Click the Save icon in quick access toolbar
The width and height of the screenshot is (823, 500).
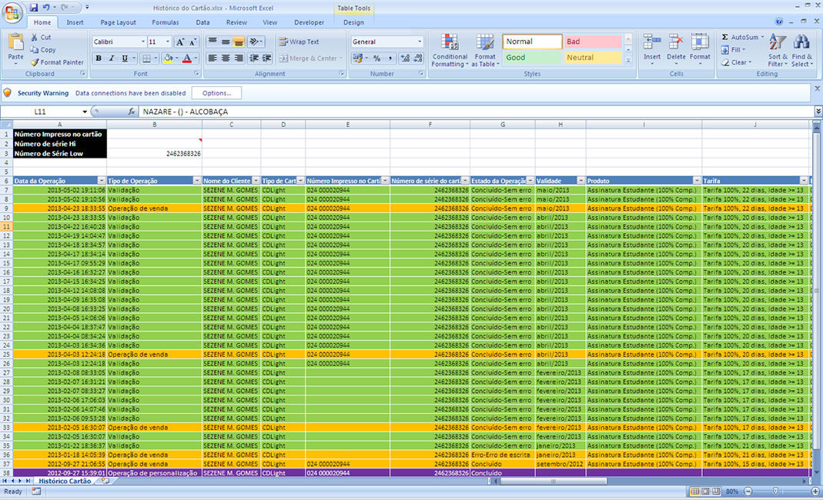click(33, 7)
